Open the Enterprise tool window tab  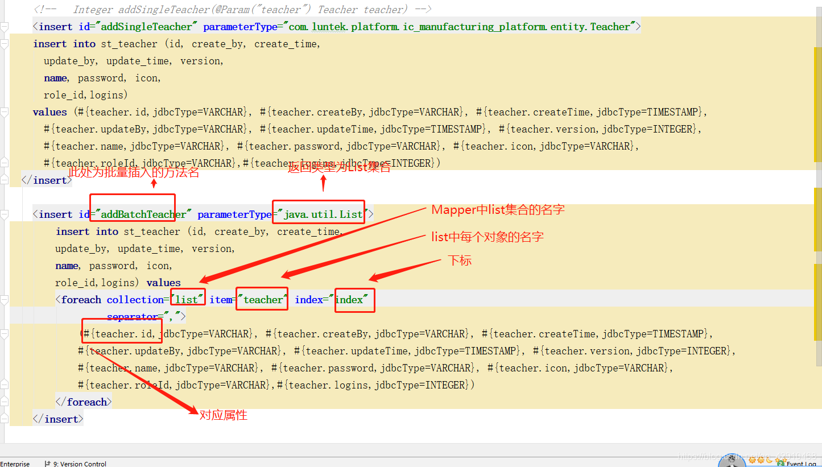15,464
